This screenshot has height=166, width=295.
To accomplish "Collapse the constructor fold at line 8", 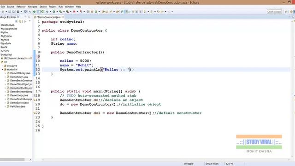I will pos(41,52).
